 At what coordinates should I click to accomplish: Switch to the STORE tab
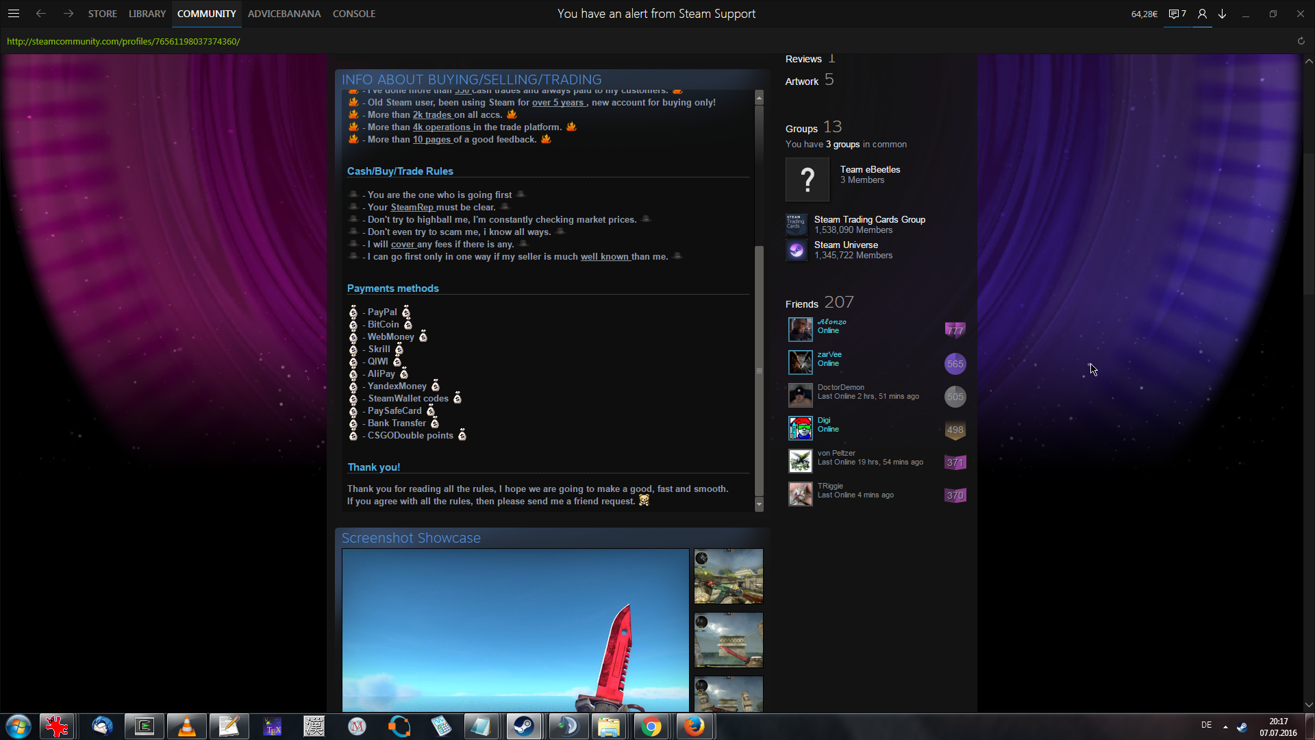(x=102, y=14)
